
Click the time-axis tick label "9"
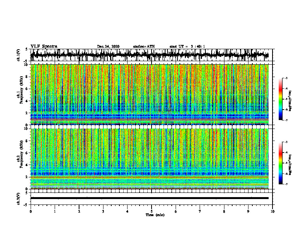248,211
